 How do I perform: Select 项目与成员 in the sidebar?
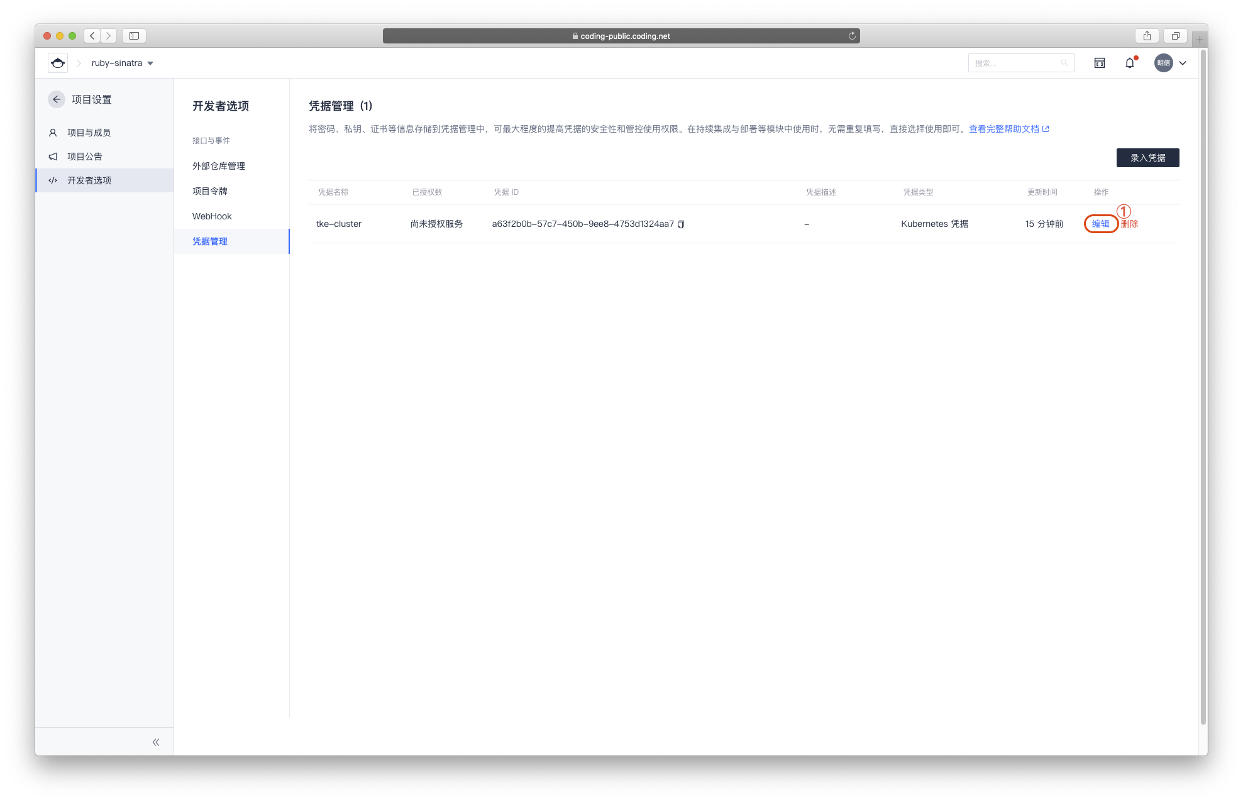(89, 133)
